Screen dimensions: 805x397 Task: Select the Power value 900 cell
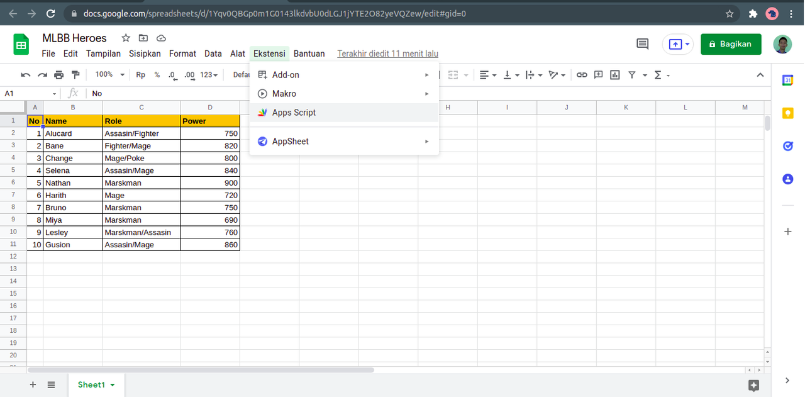point(210,183)
